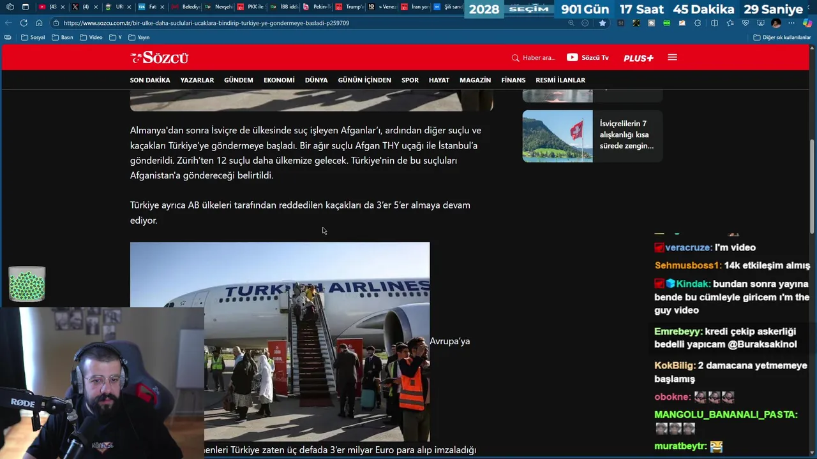Viewport: 817px width, 459px height.
Task: Open Diğer sık kullanılanlar folder
Action: pyautogui.click(x=782, y=38)
